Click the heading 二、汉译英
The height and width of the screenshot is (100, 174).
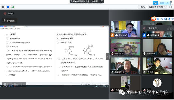10,75
